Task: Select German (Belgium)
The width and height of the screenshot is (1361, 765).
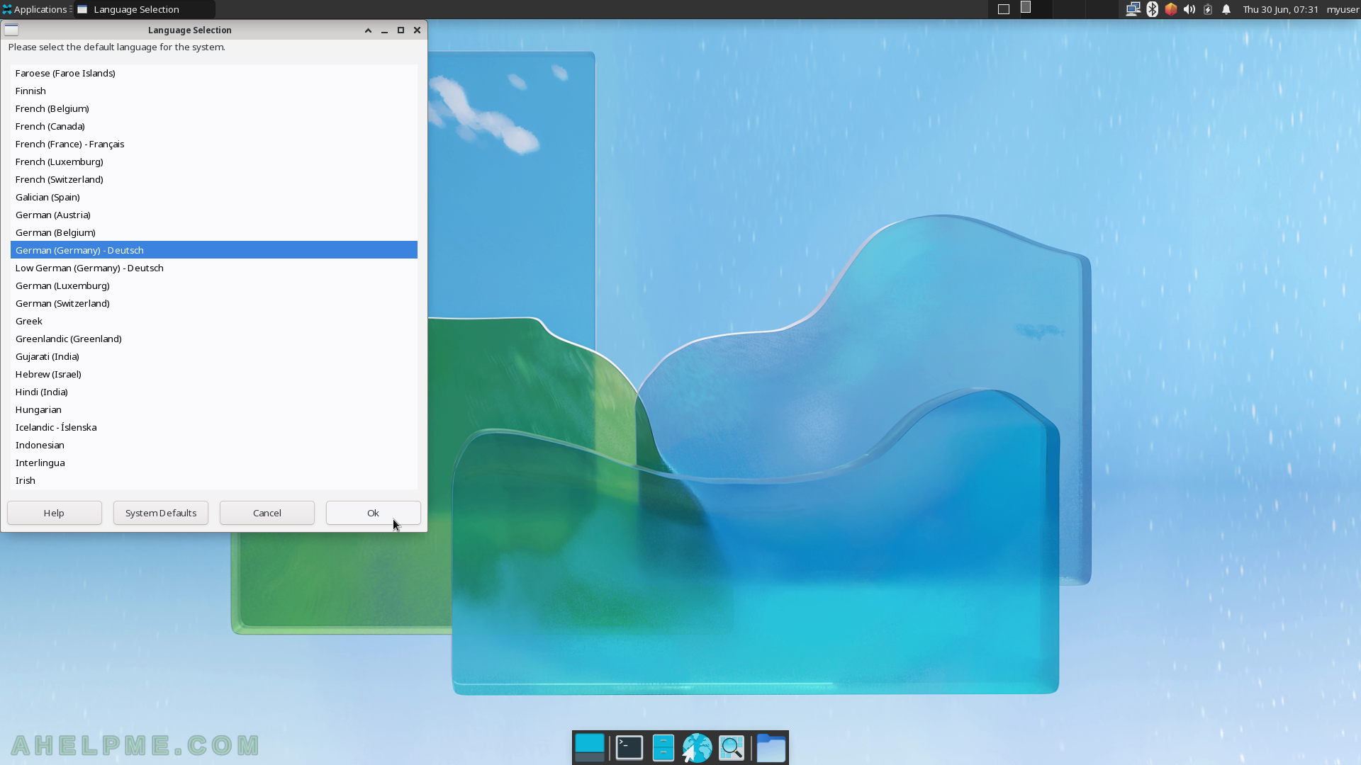Action: coord(214,232)
